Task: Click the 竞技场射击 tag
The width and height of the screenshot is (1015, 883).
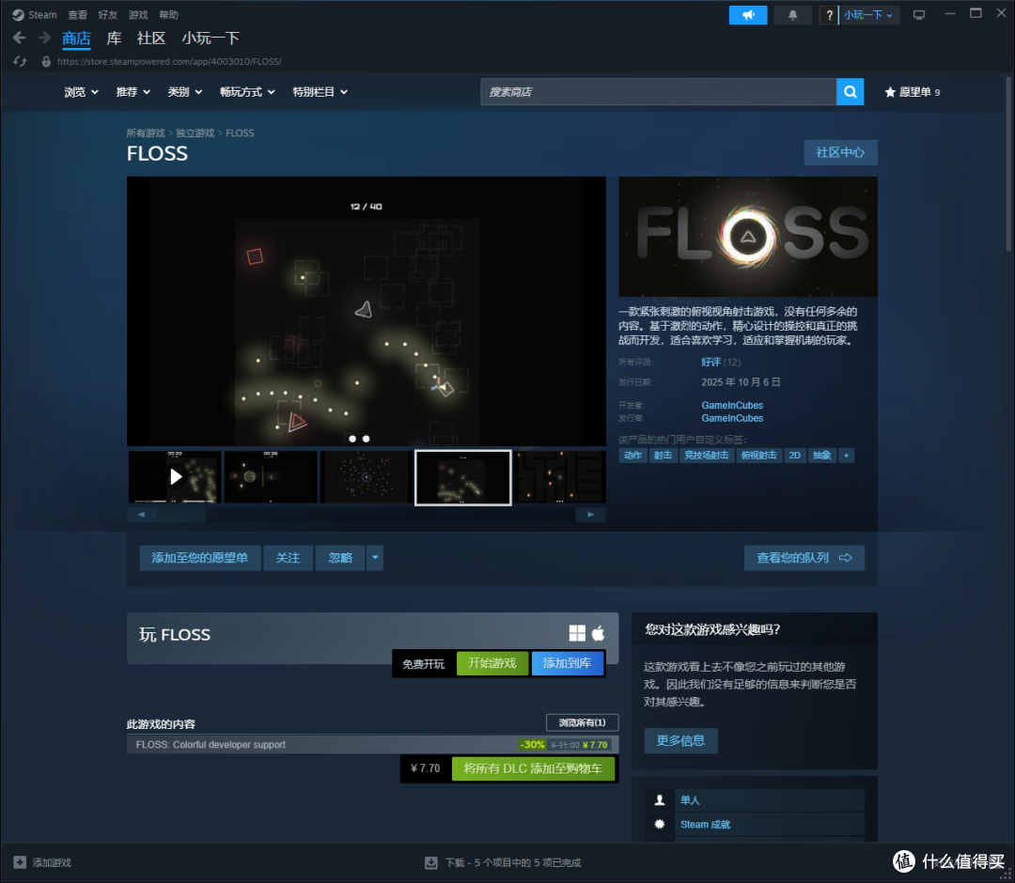Action: [706, 456]
